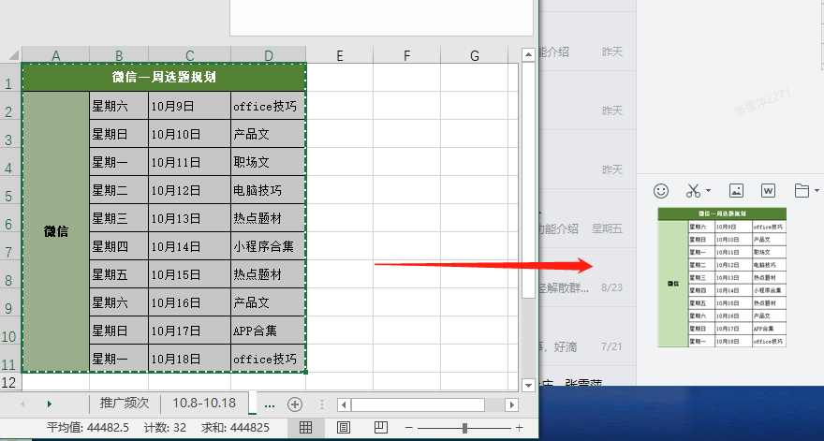Switch to Page Layout view in Excel

pos(343,427)
